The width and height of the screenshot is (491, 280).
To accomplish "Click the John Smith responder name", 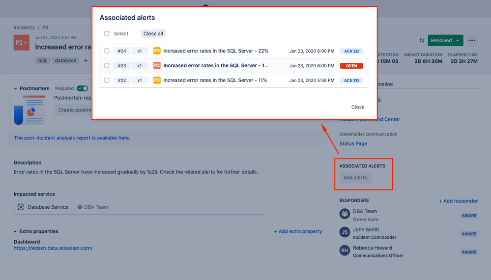I will pos(366,229).
